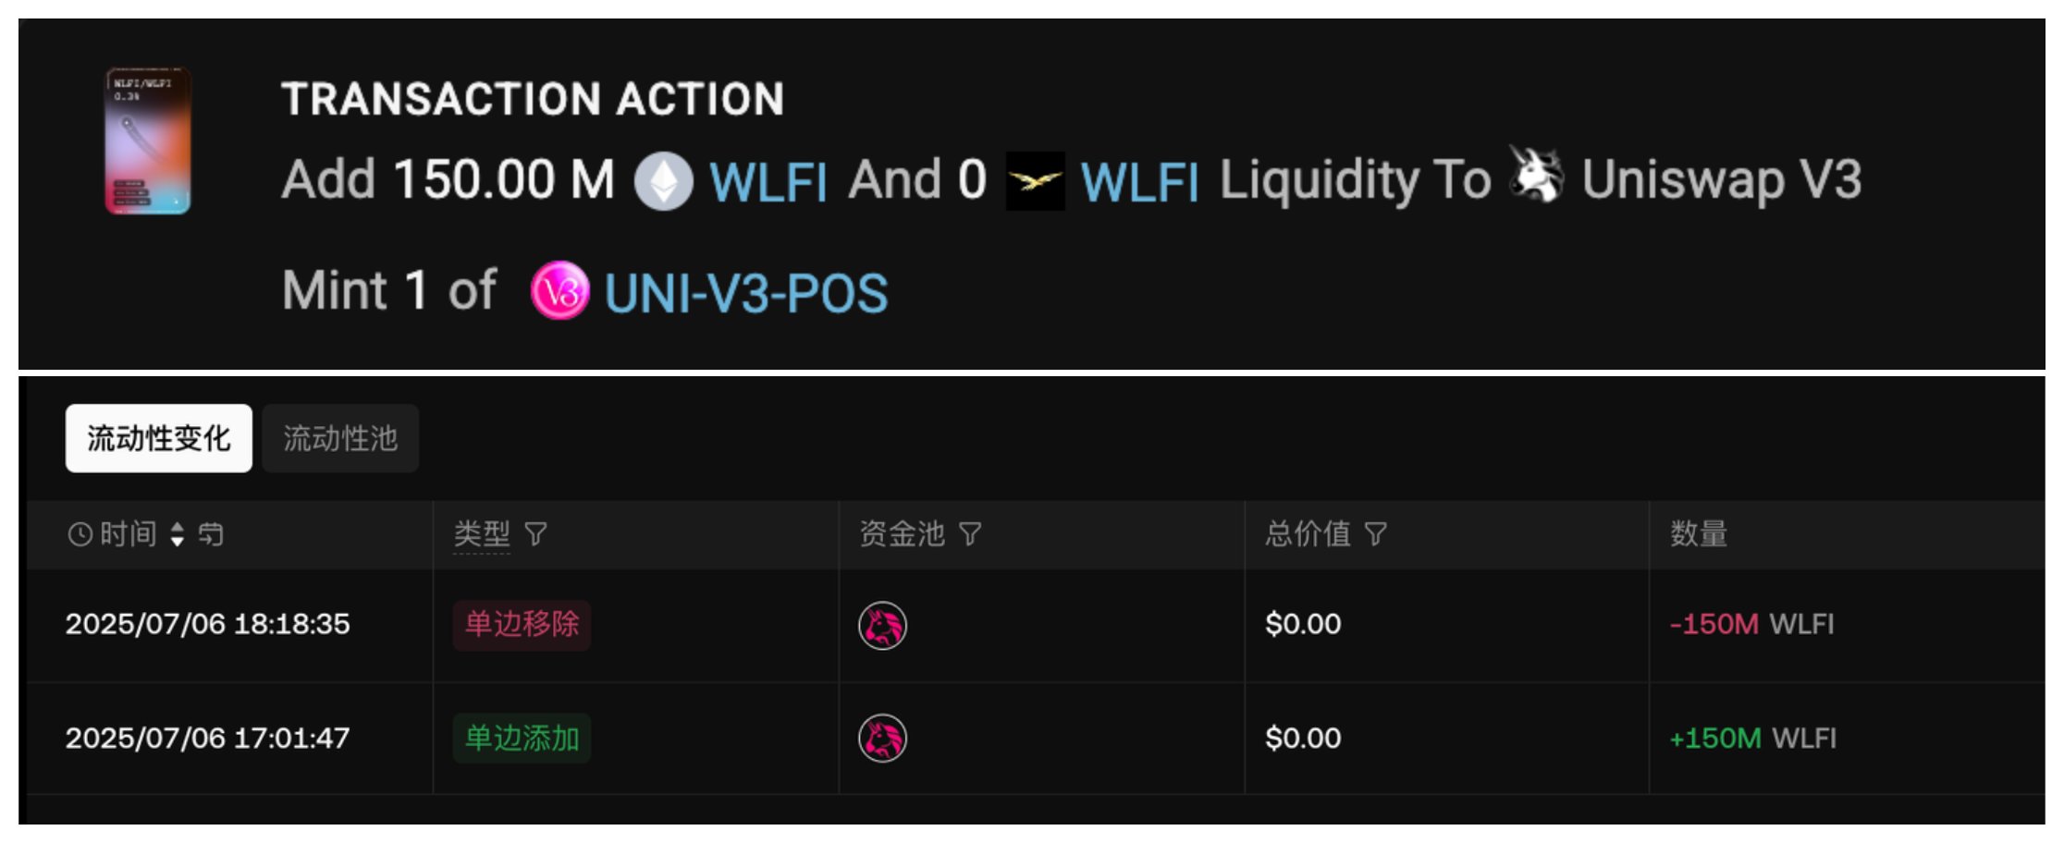Toggle time sort arrows in 时间 column
This screenshot has height=843, width=2064.
coord(178,534)
